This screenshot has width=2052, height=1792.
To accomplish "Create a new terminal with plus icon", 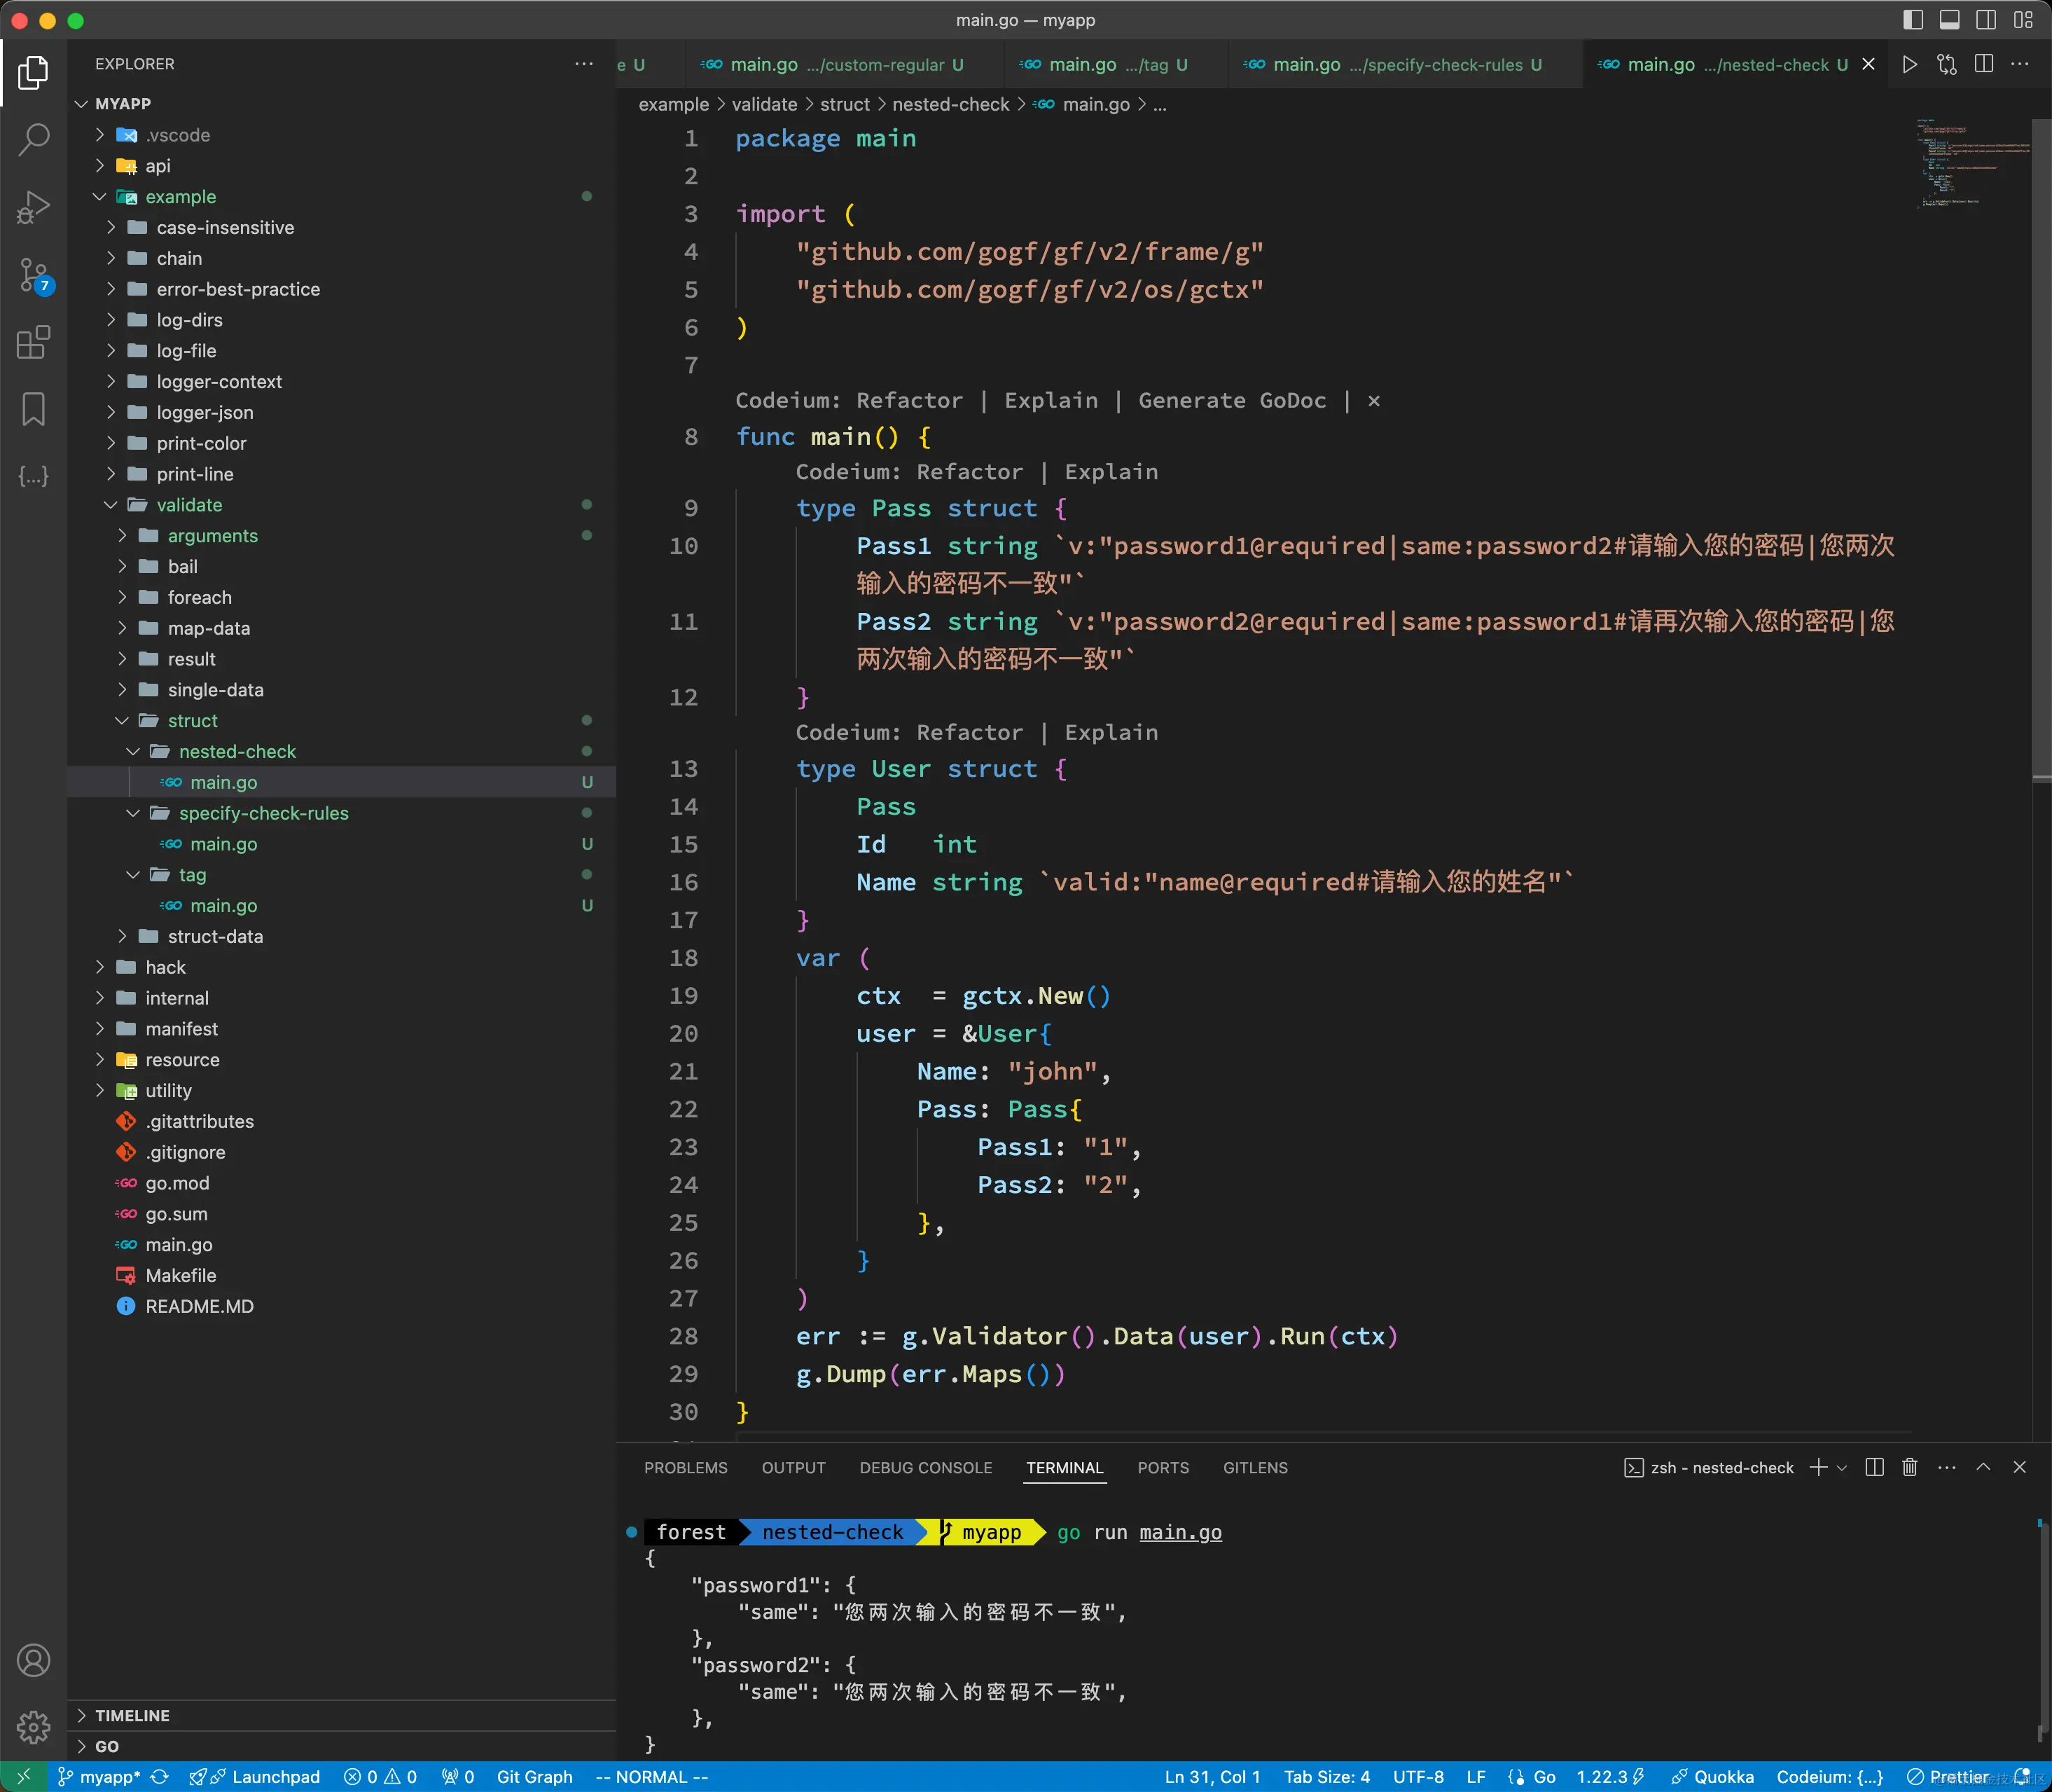I will (1818, 1467).
